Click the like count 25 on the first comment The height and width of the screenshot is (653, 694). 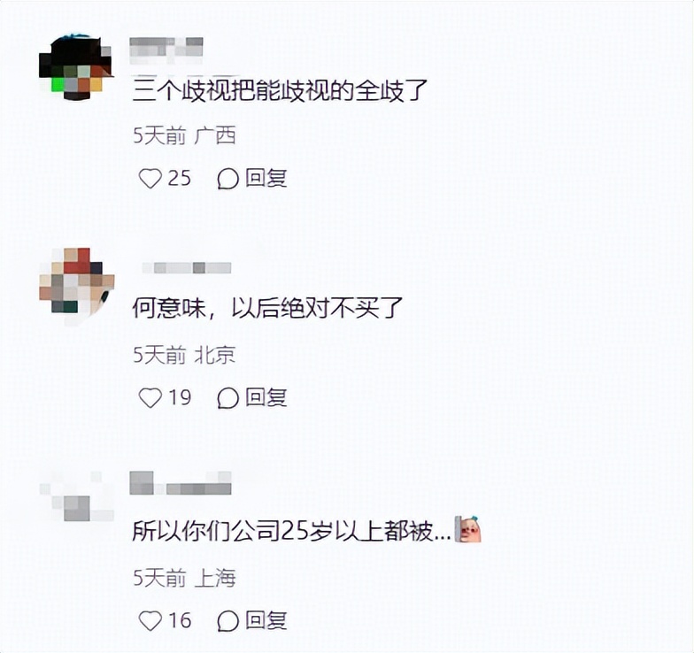(x=179, y=179)
